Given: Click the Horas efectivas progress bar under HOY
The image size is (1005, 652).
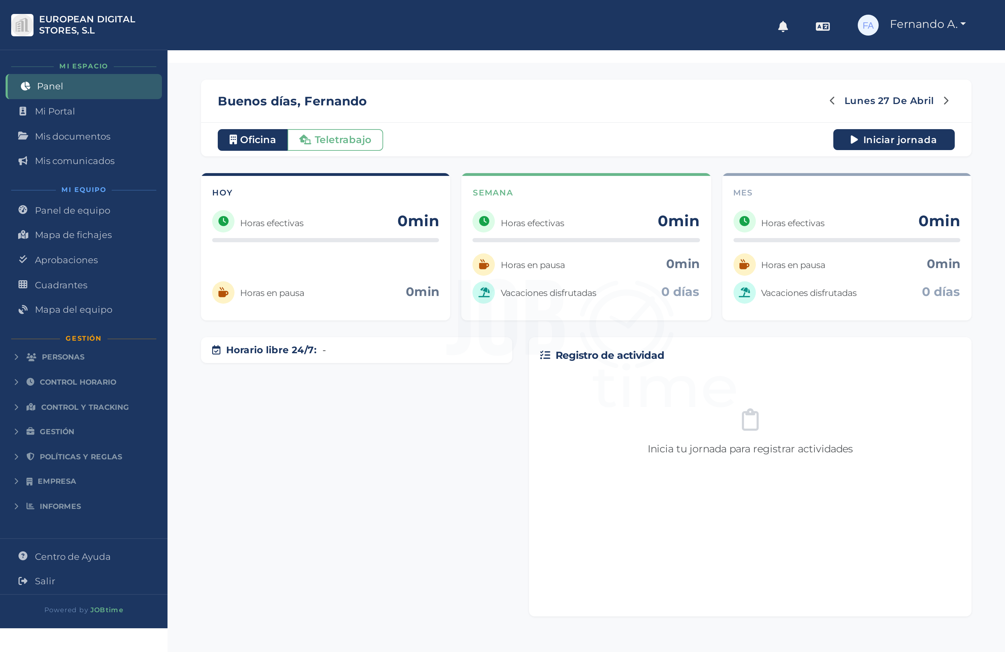Looking at the screenshot, I should (325, 240).
